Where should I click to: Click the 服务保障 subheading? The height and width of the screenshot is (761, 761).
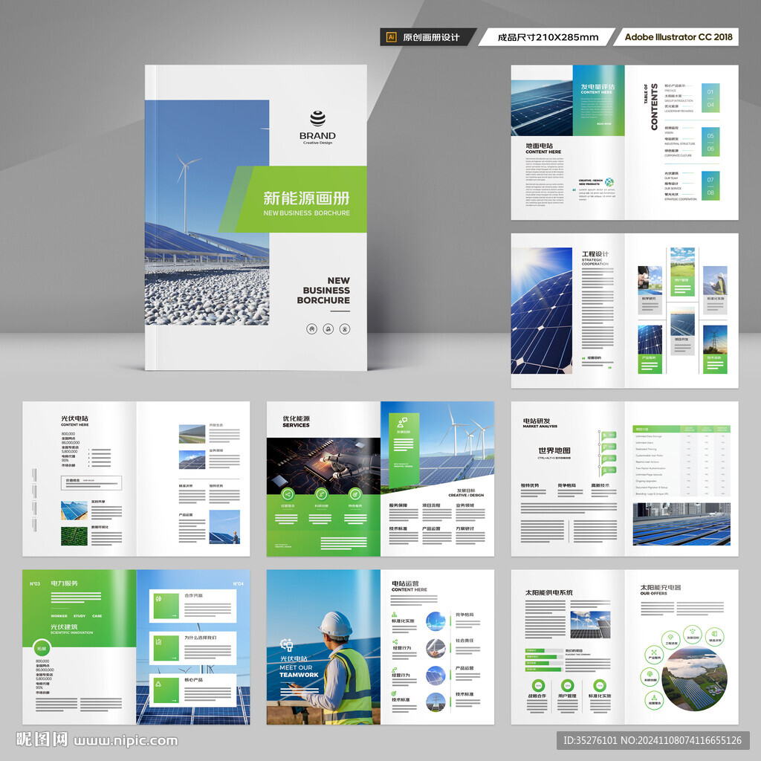[x=398, y=505]
